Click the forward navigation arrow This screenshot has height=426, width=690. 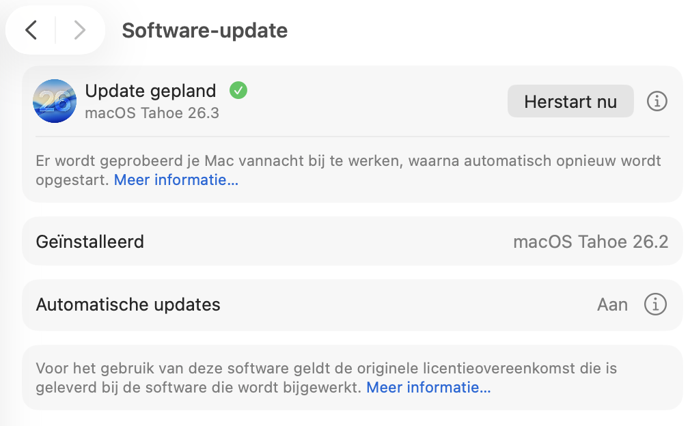click(x=79, y=30)
